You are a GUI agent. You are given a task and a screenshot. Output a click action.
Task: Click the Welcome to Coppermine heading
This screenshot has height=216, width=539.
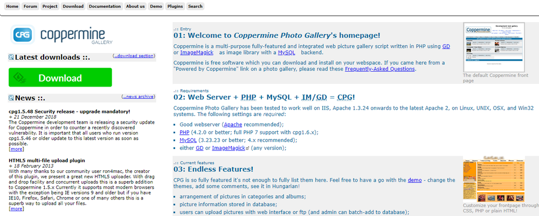click(277, 35)
